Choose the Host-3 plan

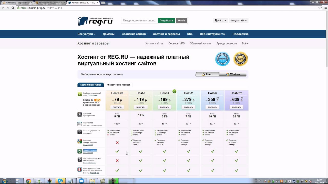pos(212,107)
